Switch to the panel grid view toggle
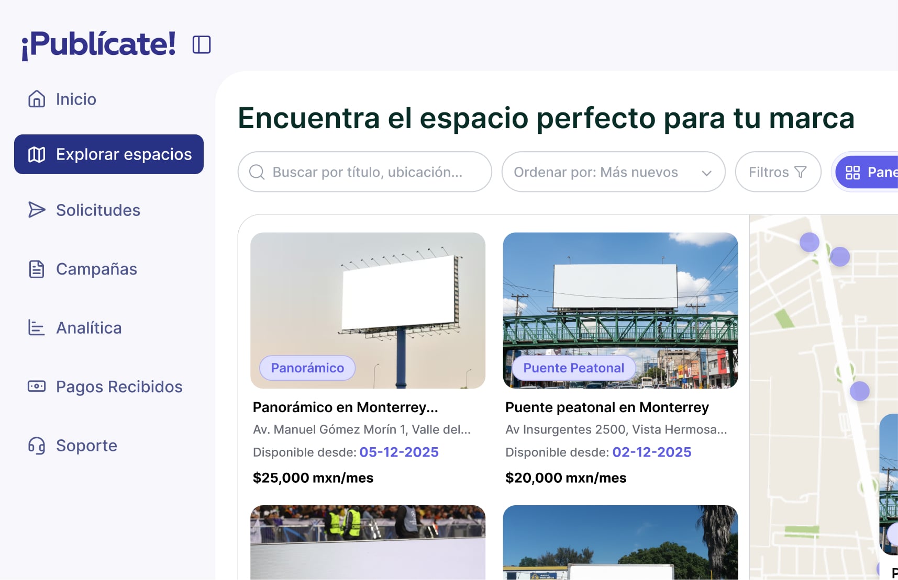This screenshot has width=898, height=580. click(867, 172)
